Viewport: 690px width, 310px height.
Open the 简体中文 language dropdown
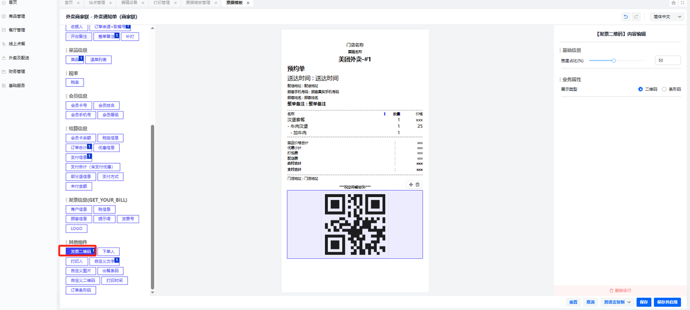(x=667, y=17)
